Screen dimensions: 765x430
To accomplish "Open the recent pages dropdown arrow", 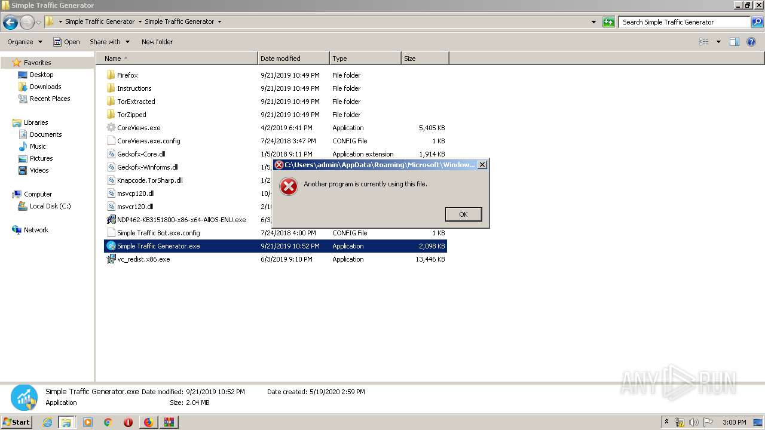I will click(x=38, y=23).
